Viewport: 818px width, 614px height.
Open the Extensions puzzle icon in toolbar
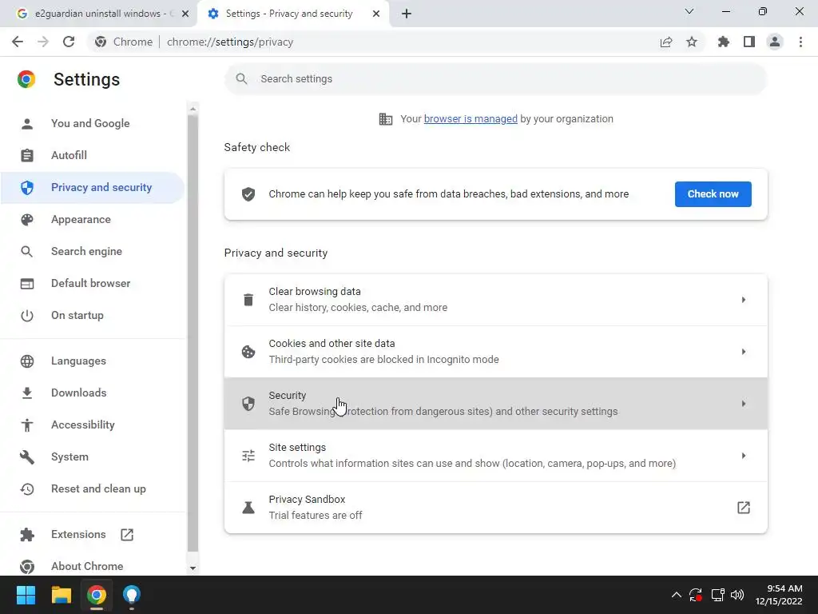coord(724,42)
